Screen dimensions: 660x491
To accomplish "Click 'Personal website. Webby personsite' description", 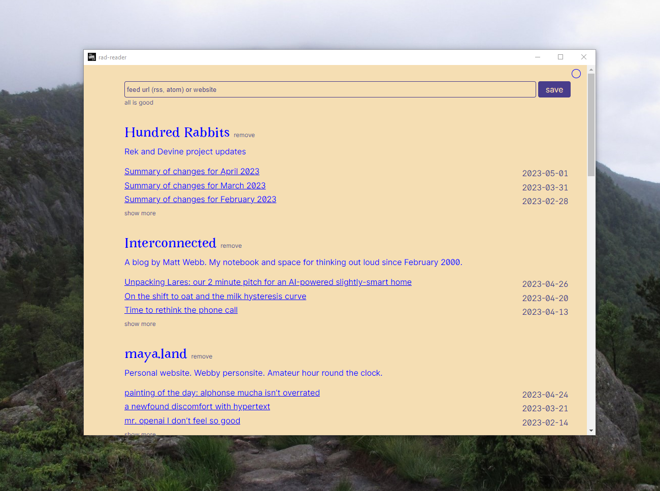I will click(x=253, y=373).
